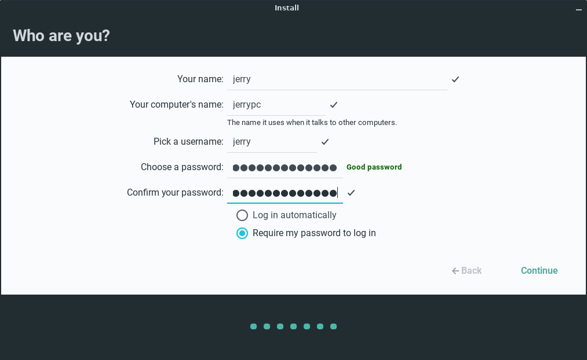Choose Require my password to log in
The width and height of the screenshot is (587, 360).
(242, 233)
